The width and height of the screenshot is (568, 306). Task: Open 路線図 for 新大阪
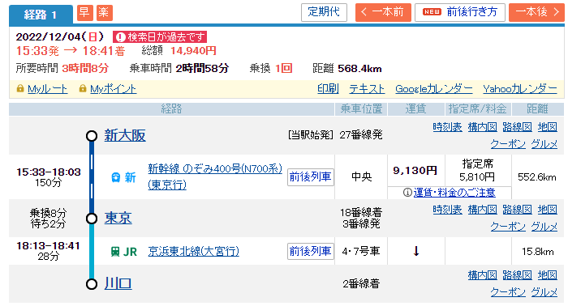tap(518, 127)
